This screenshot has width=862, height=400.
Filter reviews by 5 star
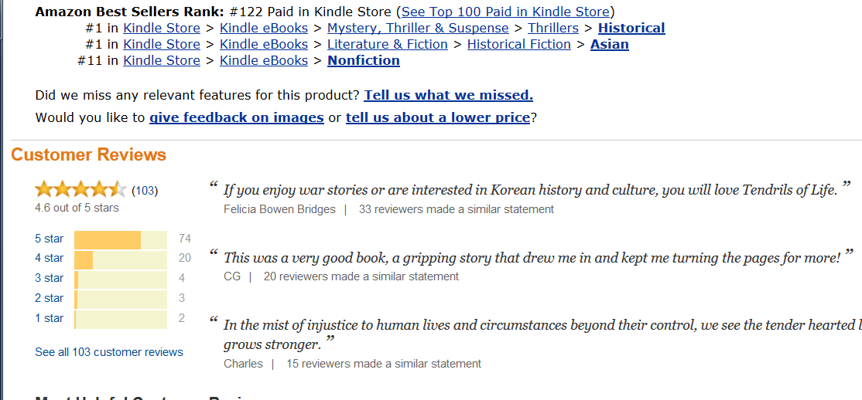click(49, 239)
